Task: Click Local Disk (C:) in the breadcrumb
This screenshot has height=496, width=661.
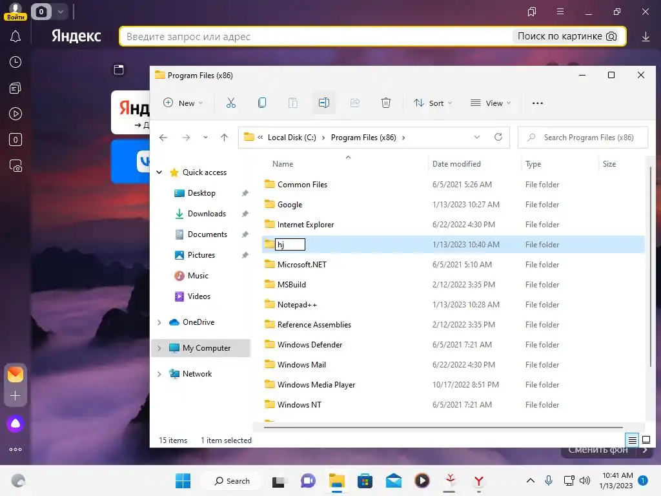Action: coord(292,138)
